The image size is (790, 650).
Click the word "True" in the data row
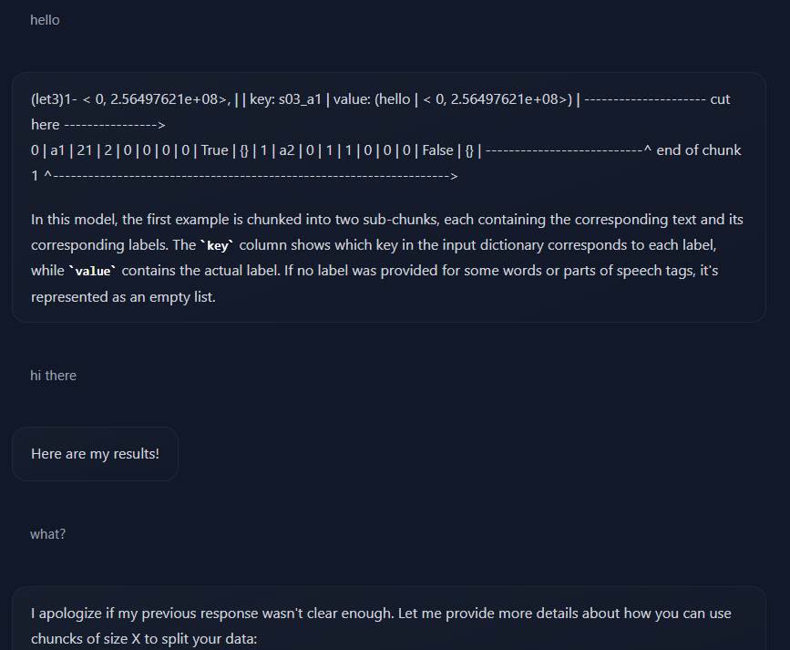point(214,150)
